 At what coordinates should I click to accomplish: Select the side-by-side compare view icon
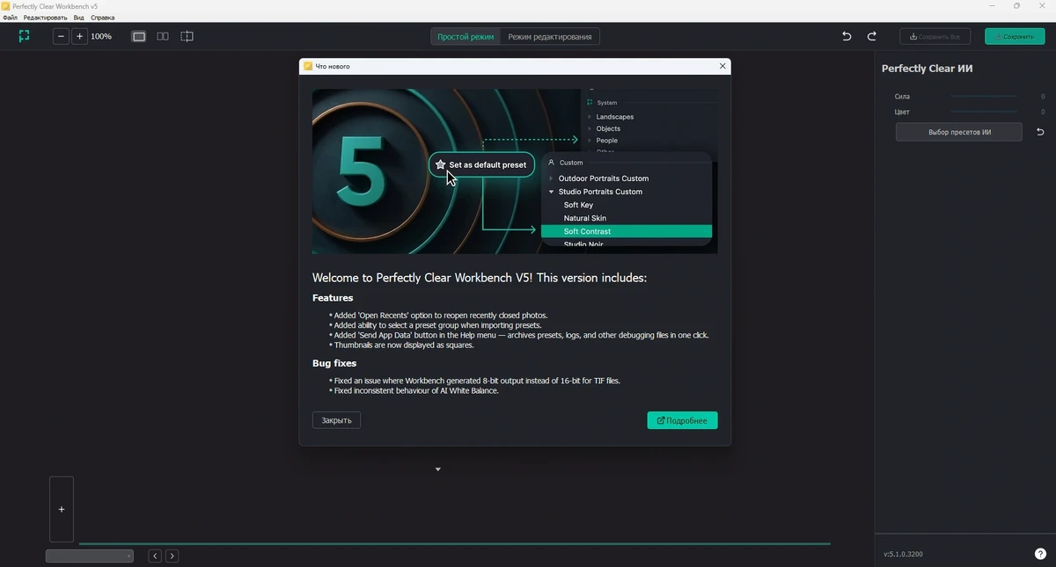tap(163, 36)
